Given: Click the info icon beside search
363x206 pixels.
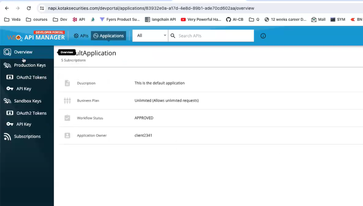Looking at the screenshot, I should (263, 35).
